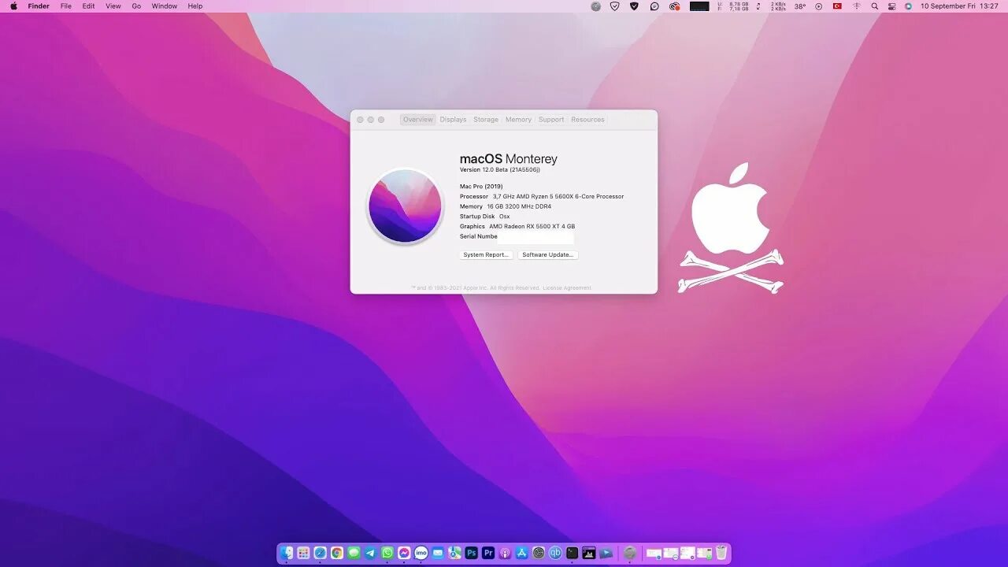
Task: Click the 38° temperature indicator
Action: tap(800, 6)
